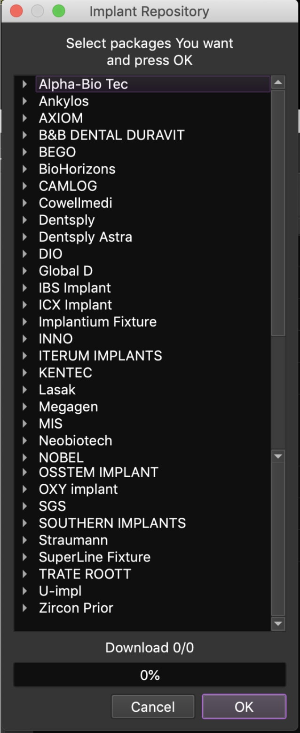Click the download progress bar
300x733 pixels.
150,675
